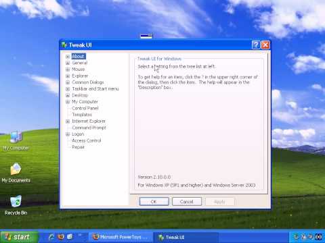This screenshot has height=243, width=325.
Task: Select General in the tree list
Action: pos(80,63)
